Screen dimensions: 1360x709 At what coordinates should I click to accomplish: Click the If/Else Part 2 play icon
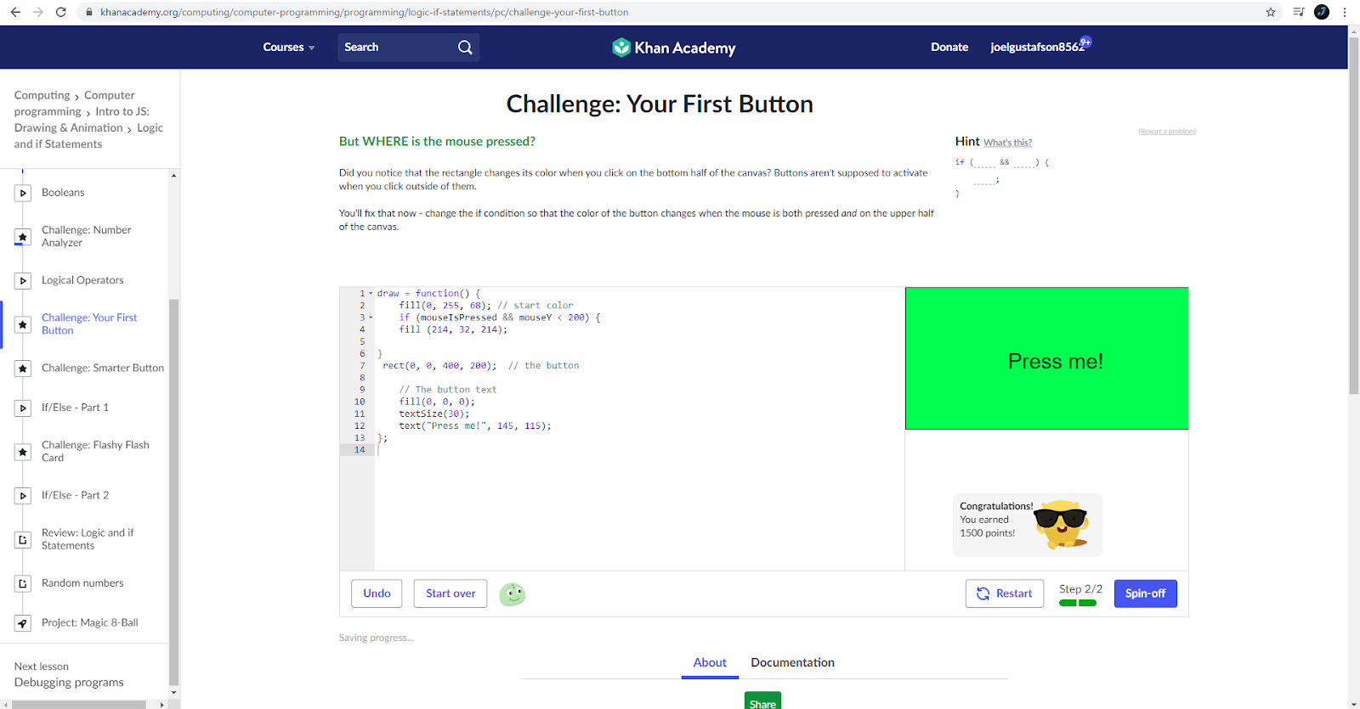[23, 496]
